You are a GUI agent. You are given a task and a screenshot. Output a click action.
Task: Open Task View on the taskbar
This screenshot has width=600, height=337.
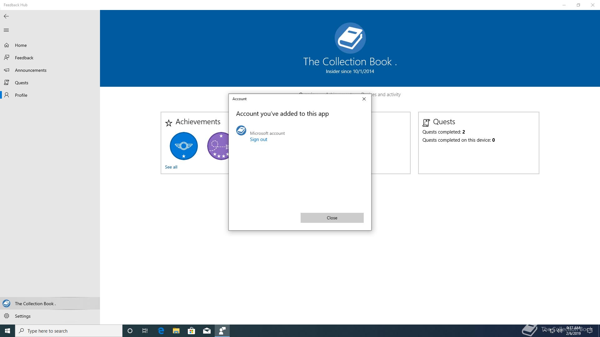point(145,331)
